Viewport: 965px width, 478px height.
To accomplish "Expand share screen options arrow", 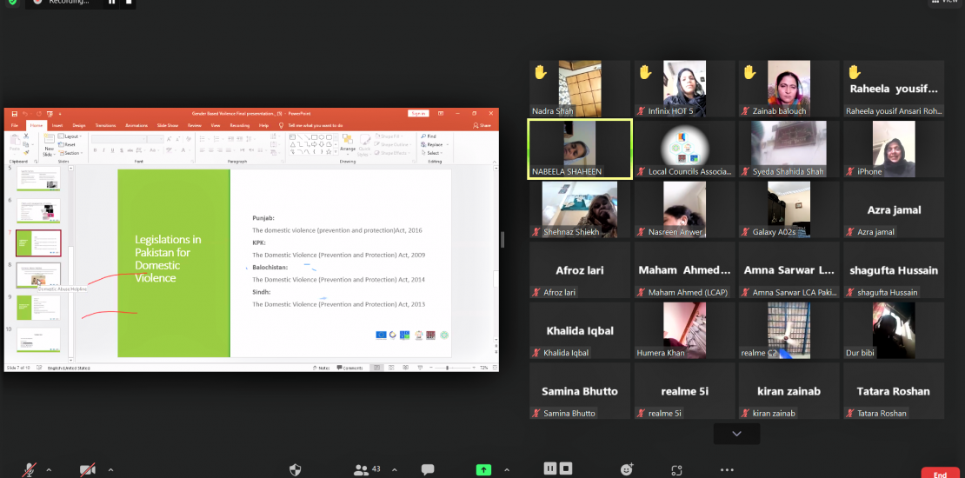I will (x=507, y=470).
